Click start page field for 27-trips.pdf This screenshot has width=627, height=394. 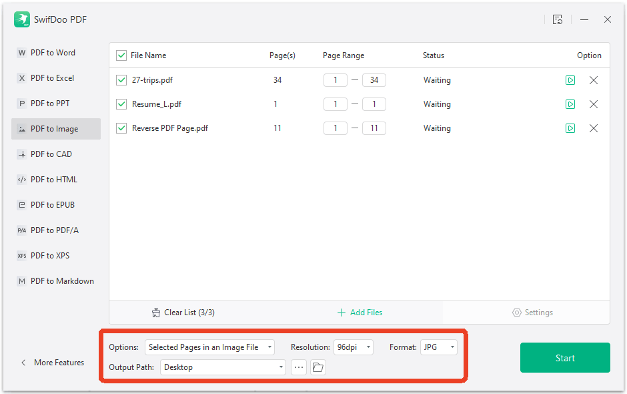pos(335,80)
